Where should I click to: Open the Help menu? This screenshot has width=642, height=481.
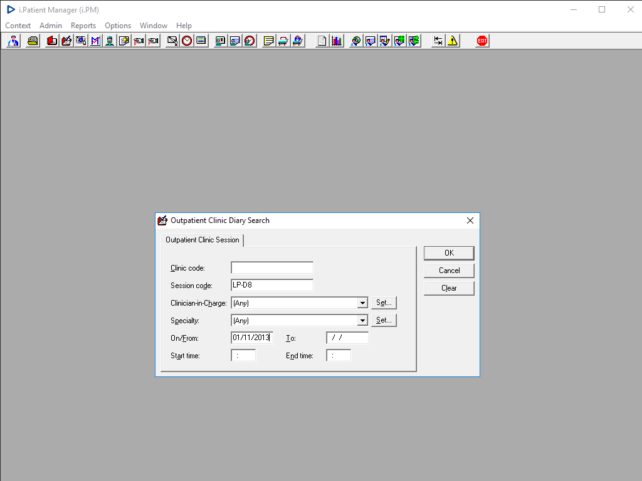pos(184,25)
